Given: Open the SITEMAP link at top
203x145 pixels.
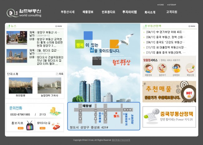Looking at the screenshot, I should [172, 5].
